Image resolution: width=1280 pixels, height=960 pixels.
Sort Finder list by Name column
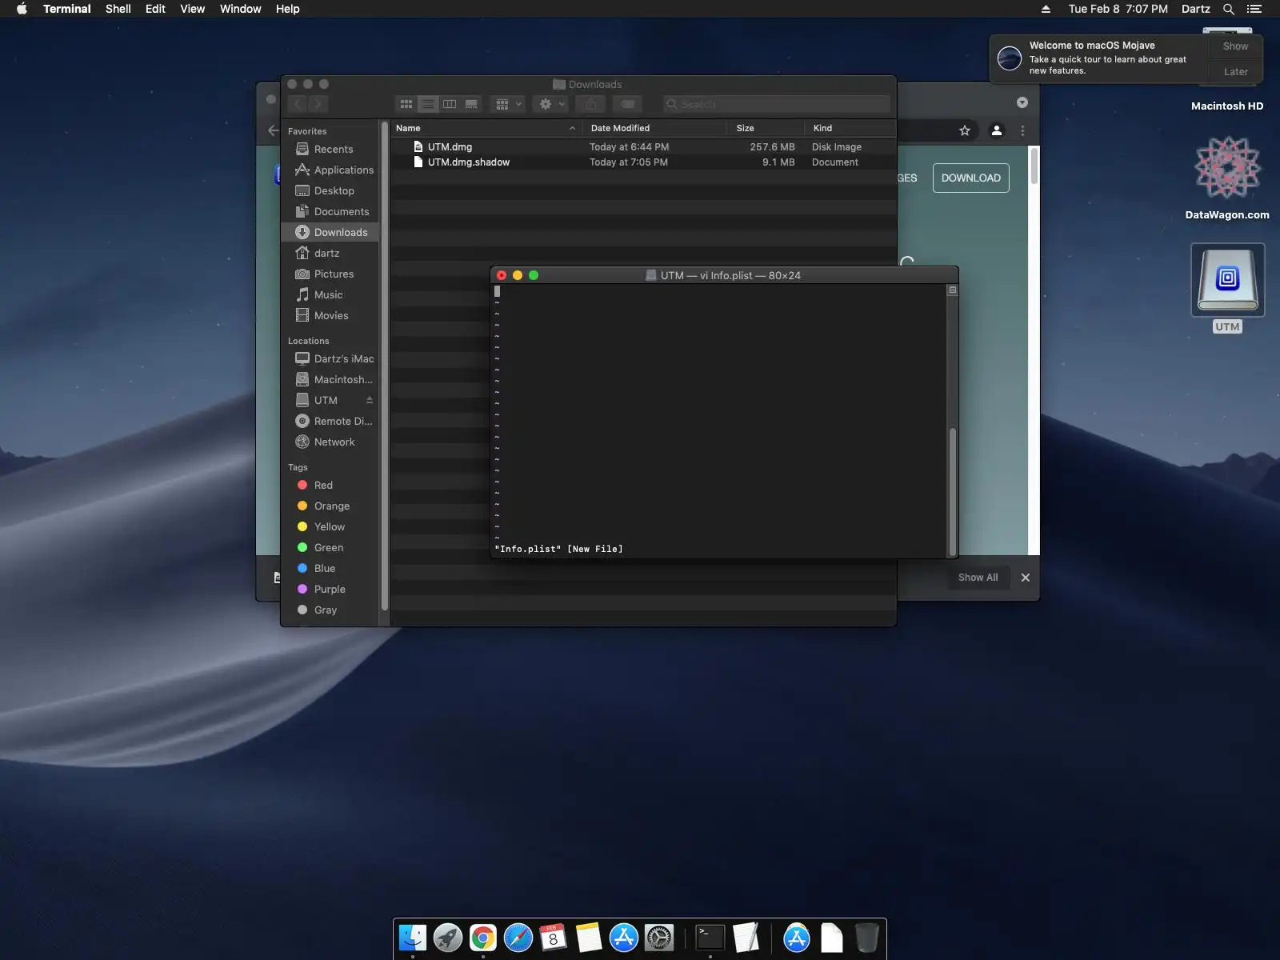486,128
